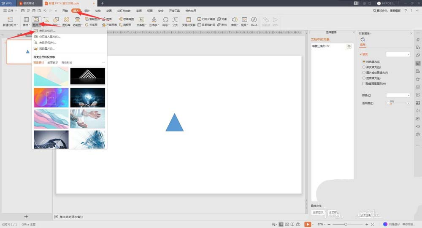Click the 关系图 relationship diagram button
Viewport: 422px width, 228px height.
pos(91,25)
